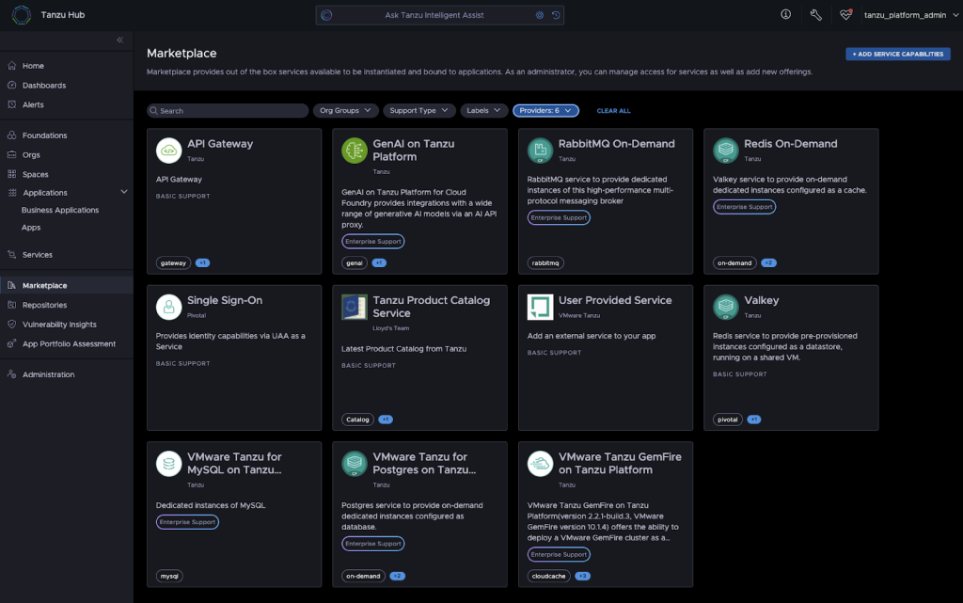The height and width of the screenshot is (603, 963).
Task: Open the Labels filter dropdown
Action: pyautogui.click(x=483, y=111)
